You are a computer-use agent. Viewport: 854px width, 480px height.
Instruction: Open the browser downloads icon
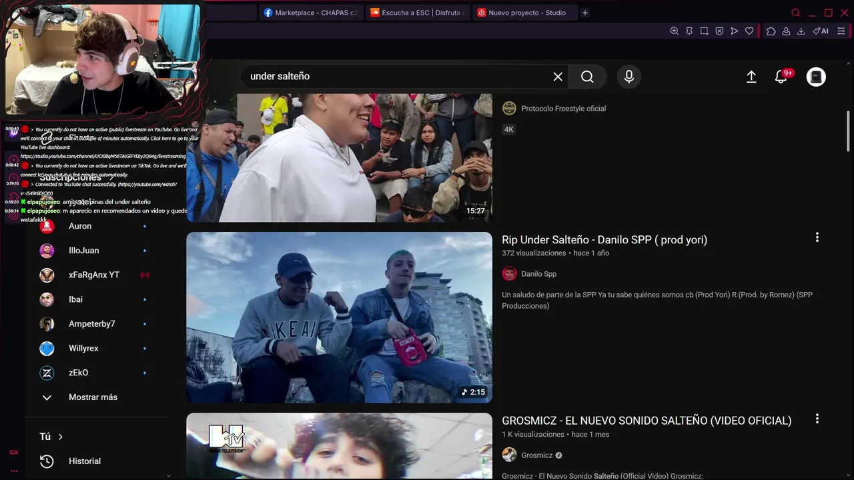801,31
